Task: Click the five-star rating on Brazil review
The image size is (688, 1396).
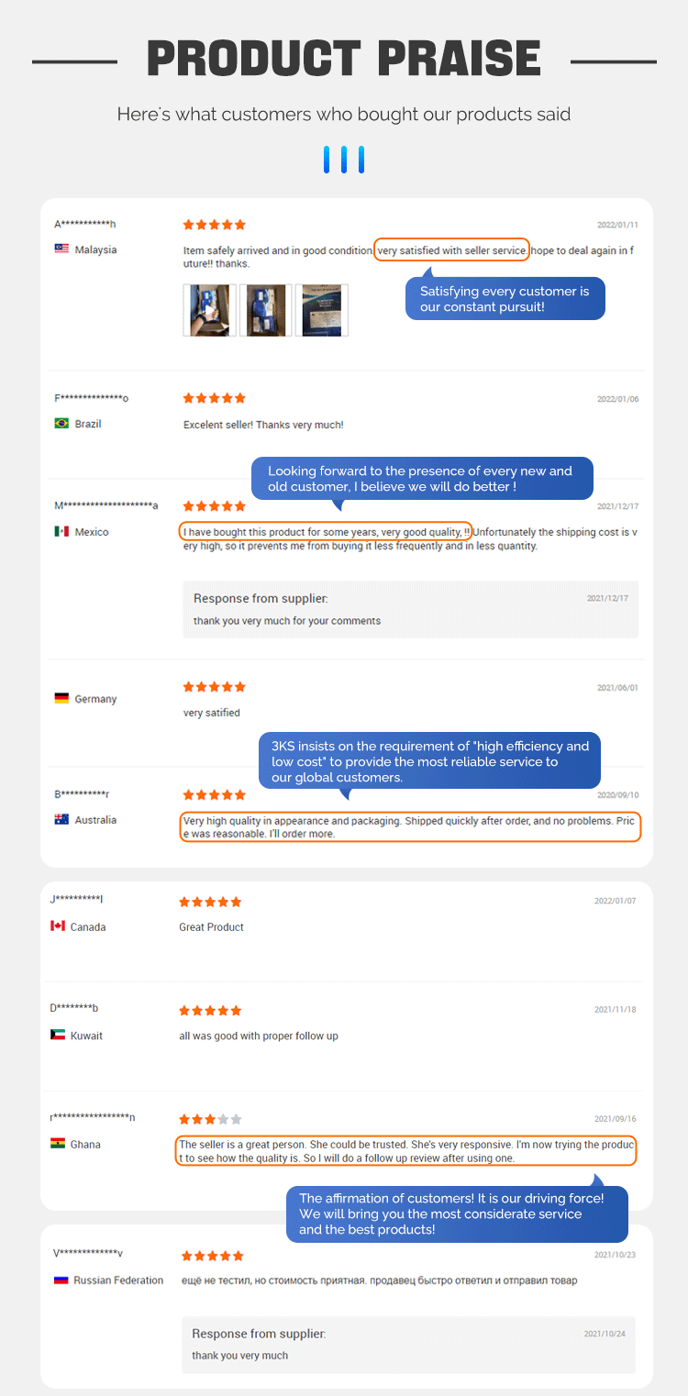Action: coord(214,398)
